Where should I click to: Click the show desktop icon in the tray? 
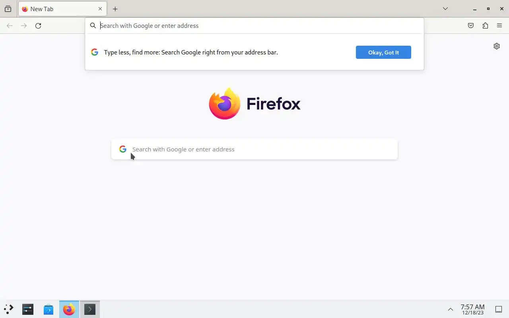499,309
